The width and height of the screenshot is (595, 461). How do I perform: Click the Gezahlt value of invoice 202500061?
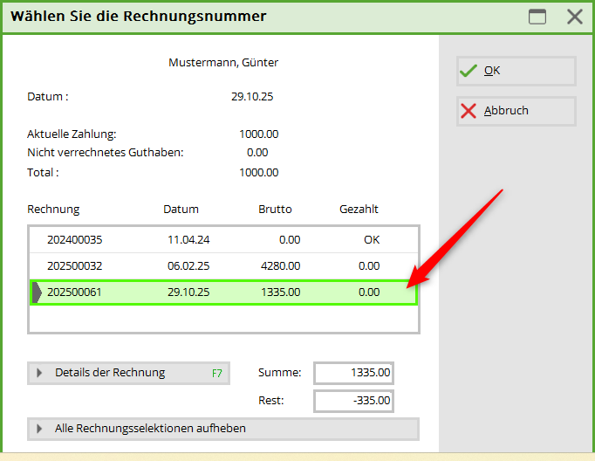[x=369, y=292]
